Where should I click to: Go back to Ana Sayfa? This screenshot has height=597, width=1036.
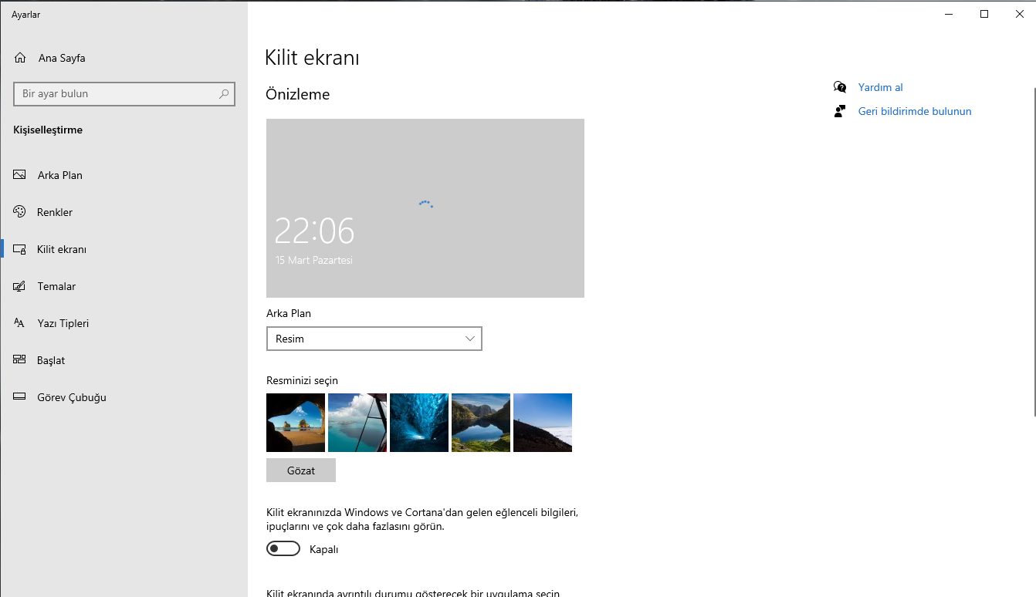(x=124, y=58)
